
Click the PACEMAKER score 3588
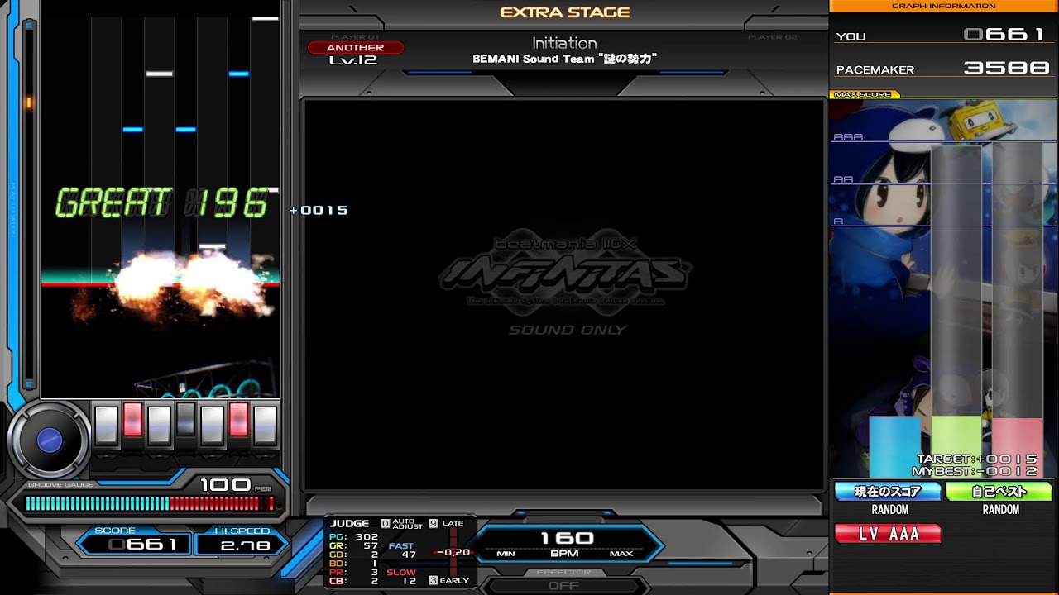(1006, 68)
